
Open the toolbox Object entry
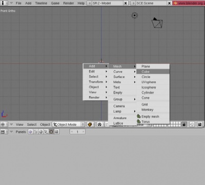tap(96, 87)
